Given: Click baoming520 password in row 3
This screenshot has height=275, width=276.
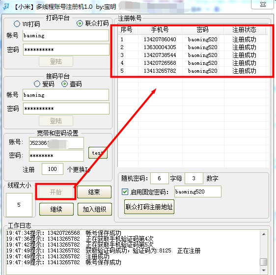Looking at the screenshot, I should tap(203, 55).
